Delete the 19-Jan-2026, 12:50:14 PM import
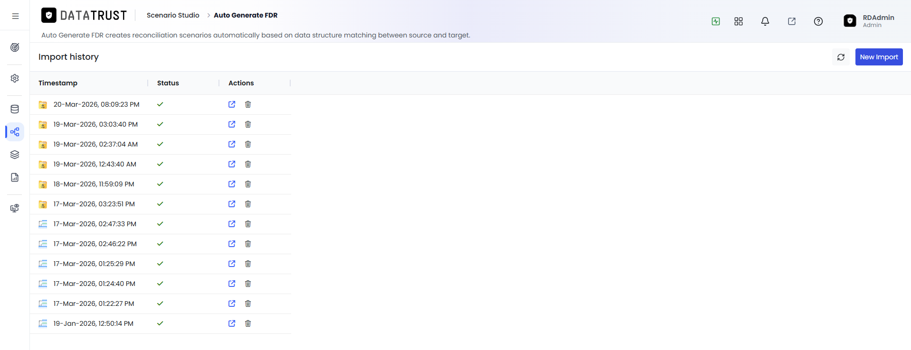Viewport: 911px width, 350px height. point(248,323)
